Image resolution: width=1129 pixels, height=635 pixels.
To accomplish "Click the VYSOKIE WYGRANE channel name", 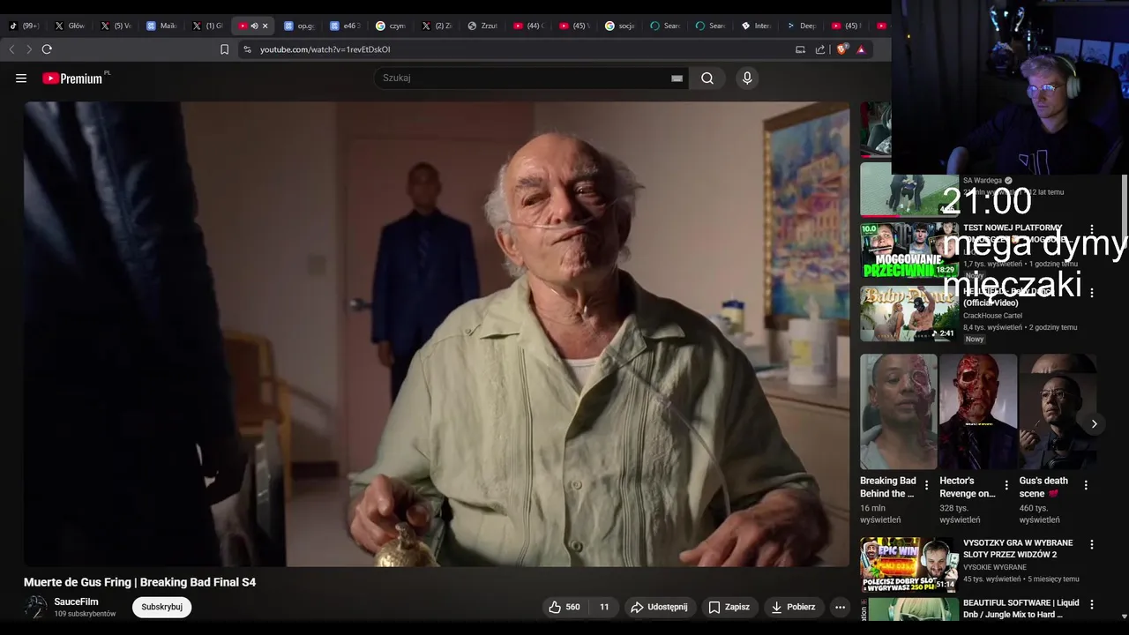I will click(995, 567).
